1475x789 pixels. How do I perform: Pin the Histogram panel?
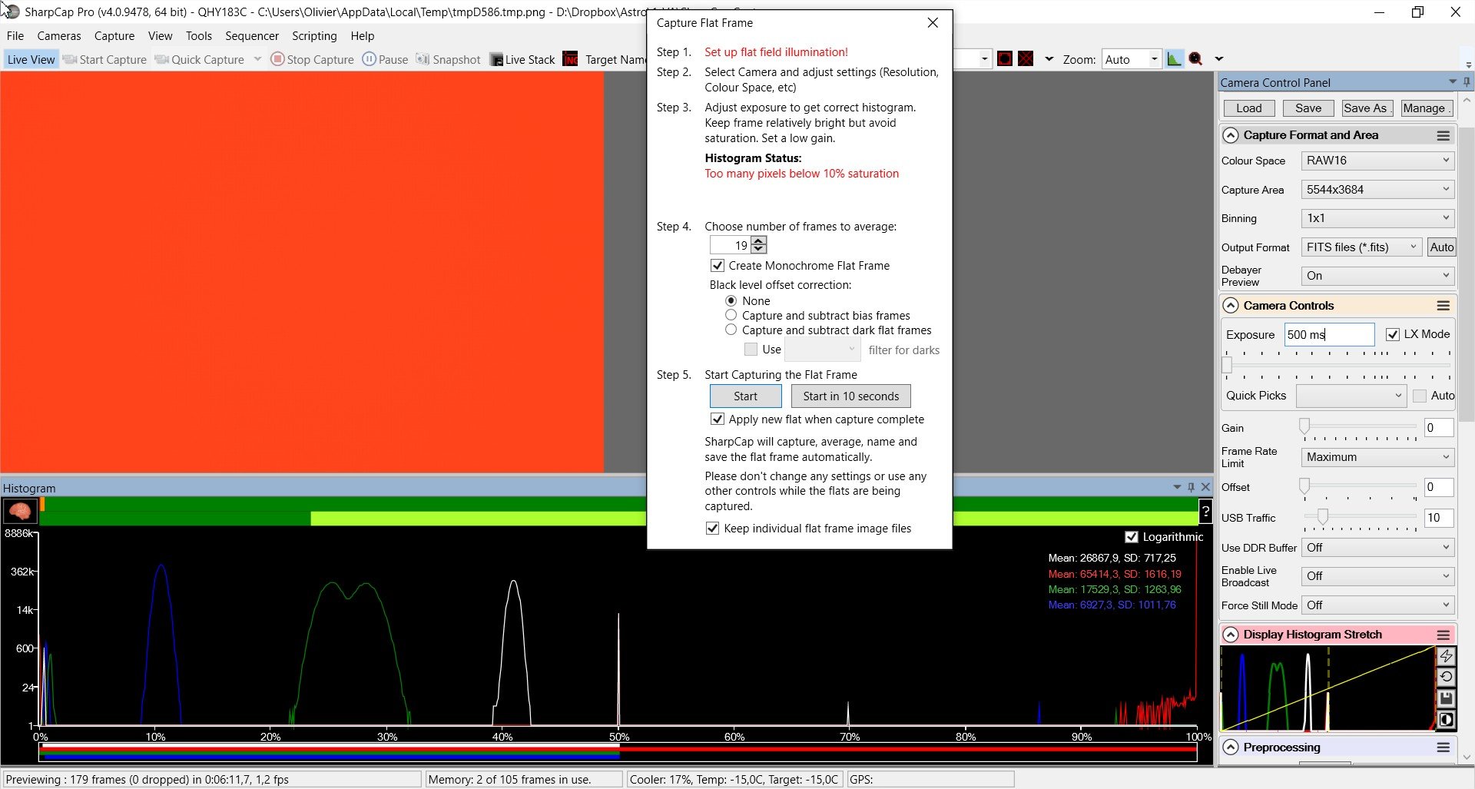pos(1192,487)
